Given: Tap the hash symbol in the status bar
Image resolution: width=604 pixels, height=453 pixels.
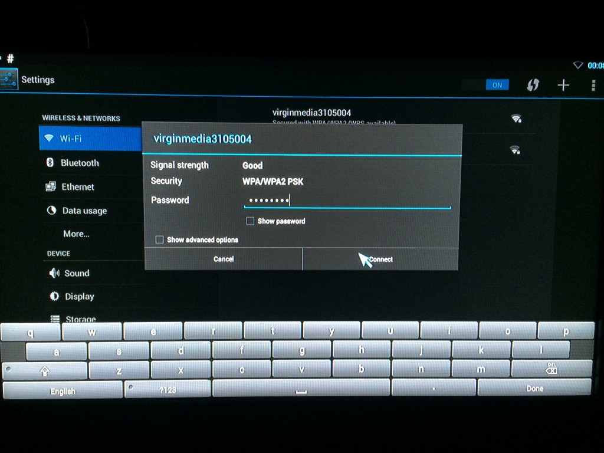Looking at the screenshot, I should (11, 58).
